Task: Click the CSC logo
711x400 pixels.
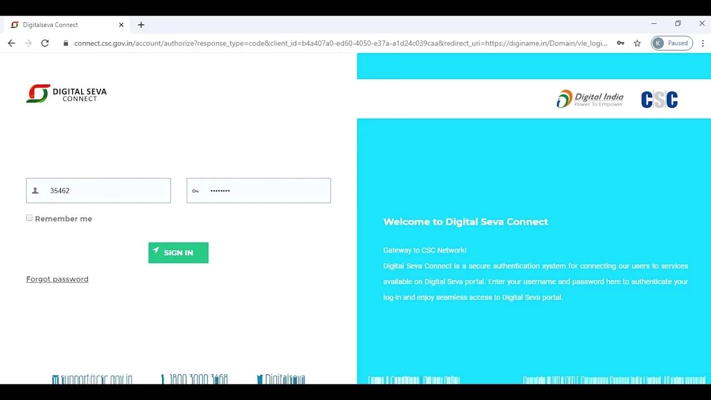Action: tap(659, 99)
